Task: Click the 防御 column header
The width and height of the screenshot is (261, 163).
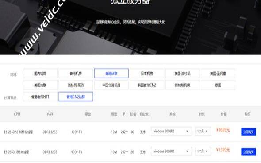Action: click(x=133, y=114)
